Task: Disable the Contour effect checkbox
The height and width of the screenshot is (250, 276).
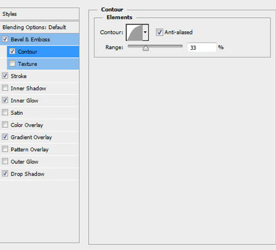Action: (12, 51)
